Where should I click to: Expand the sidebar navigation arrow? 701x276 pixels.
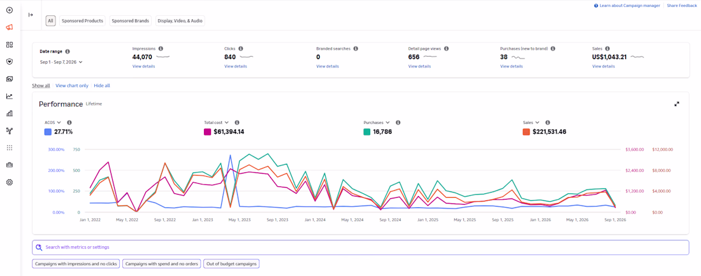tap(31, 15)
